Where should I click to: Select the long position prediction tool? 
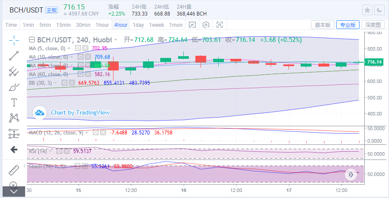(x=14, y=134)
